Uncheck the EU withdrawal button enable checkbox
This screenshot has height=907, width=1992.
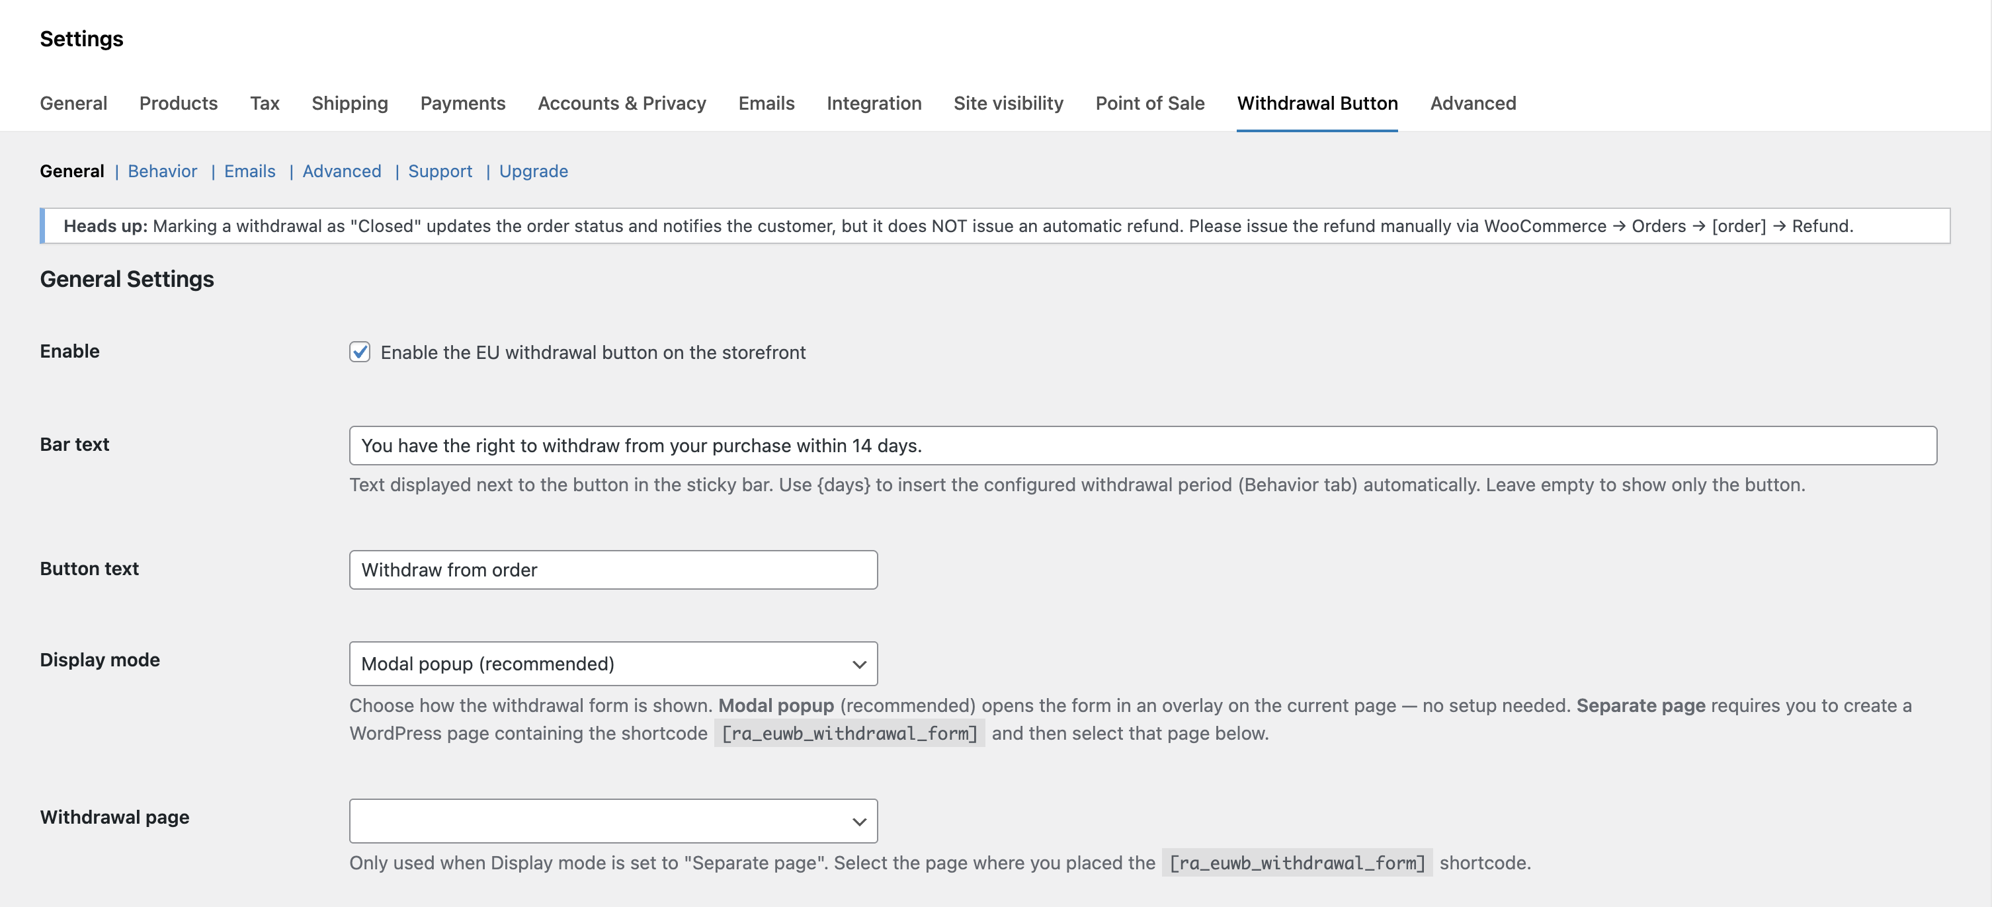(x=359, y=352)
